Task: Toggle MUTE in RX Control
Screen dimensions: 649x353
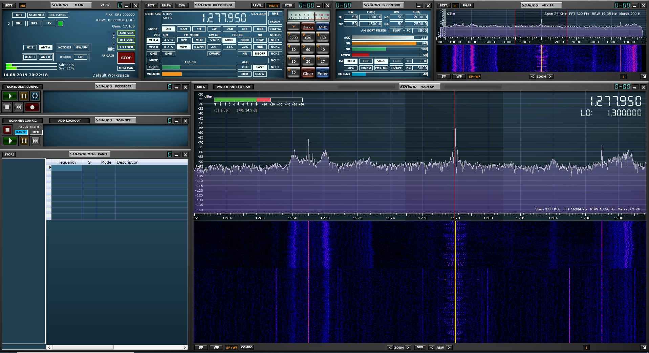Action: [153, 60]
